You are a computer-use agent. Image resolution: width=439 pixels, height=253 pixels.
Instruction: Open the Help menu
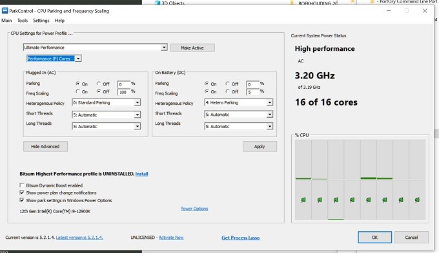[x=59, y=21]
